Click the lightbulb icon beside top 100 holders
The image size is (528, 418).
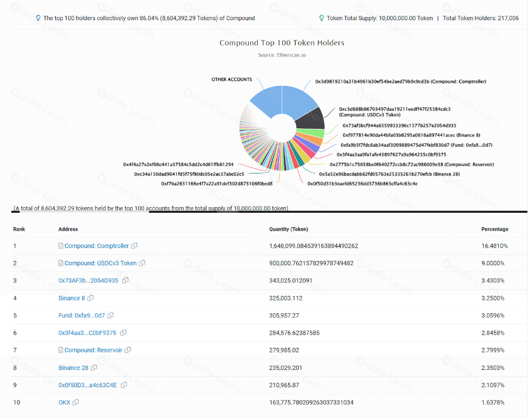(38, 18)
